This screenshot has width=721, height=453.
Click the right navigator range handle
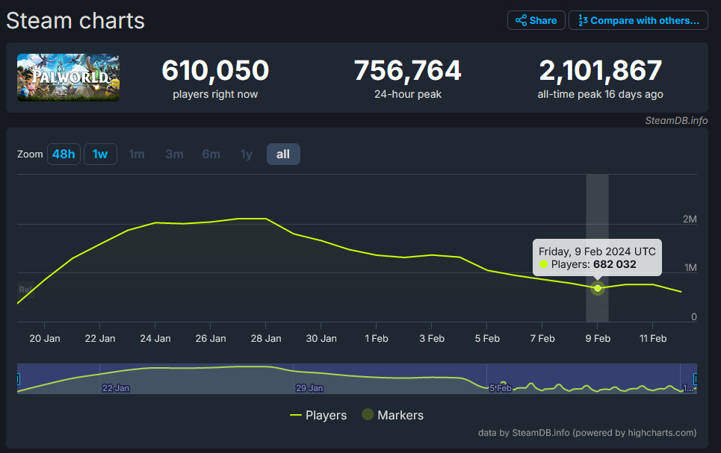pyautogui.click(x=696, y=379)
